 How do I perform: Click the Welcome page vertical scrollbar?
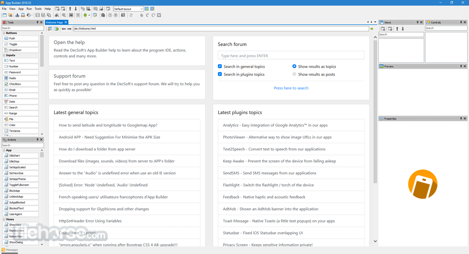(x=375, y=111)
